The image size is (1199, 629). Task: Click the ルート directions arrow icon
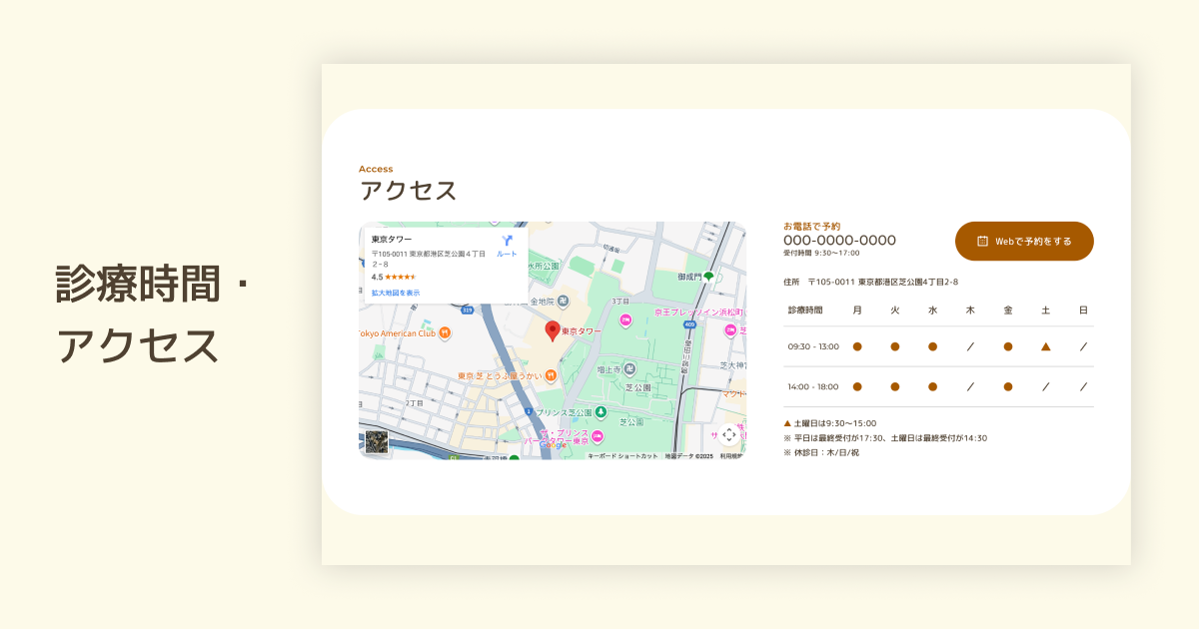coord(507,240)
